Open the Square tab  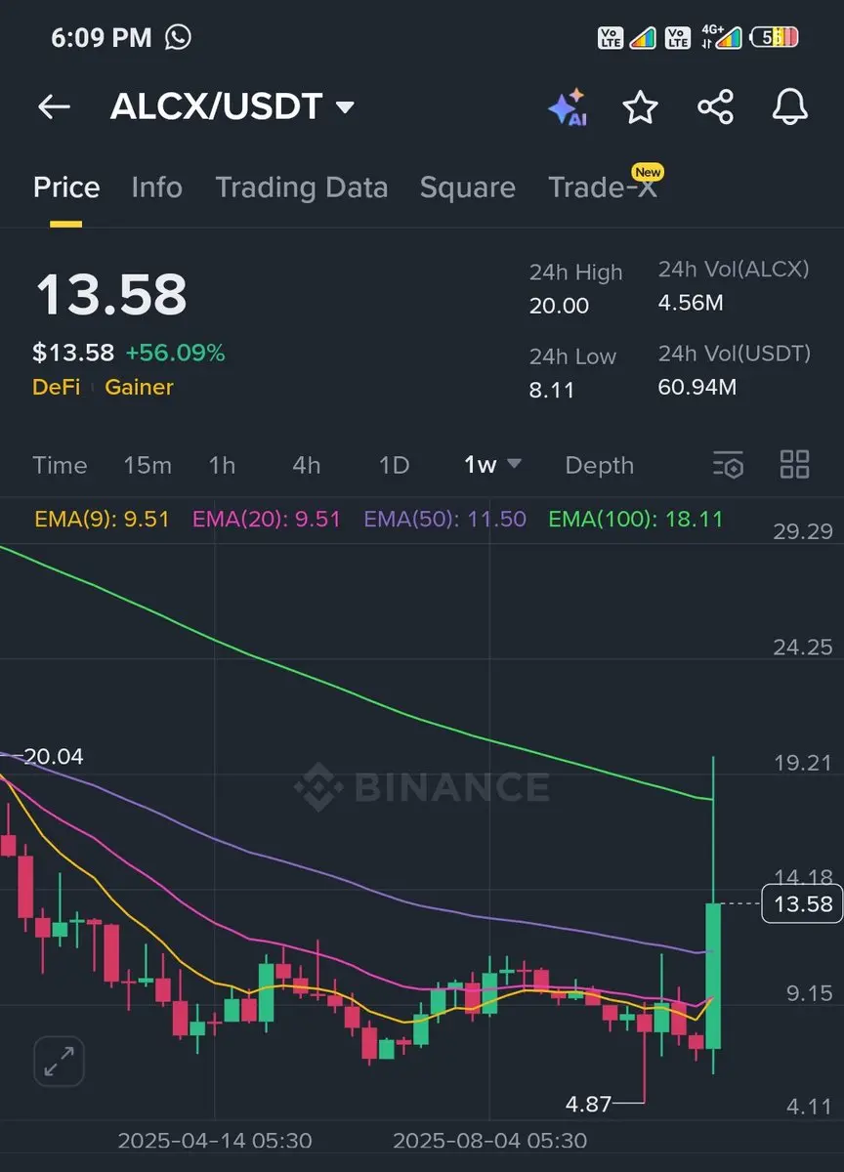(467, 188)
